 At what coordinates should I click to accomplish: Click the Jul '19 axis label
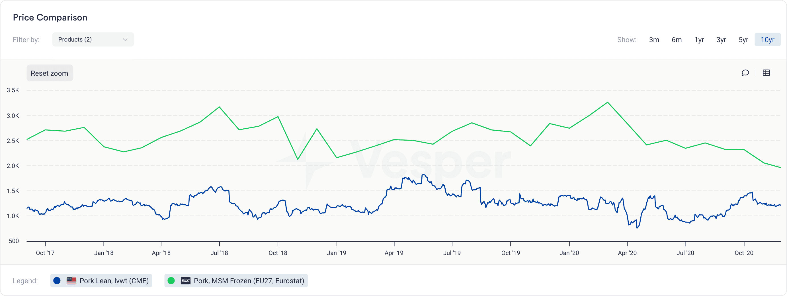(x=452, y=253)
